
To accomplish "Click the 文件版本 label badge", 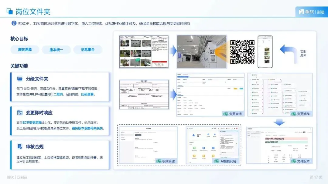I will (x=301, y=161).
